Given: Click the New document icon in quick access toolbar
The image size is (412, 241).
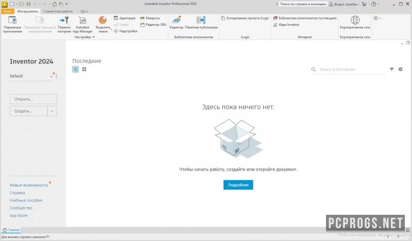Looking at the screenshot, I should coord(12,4).
